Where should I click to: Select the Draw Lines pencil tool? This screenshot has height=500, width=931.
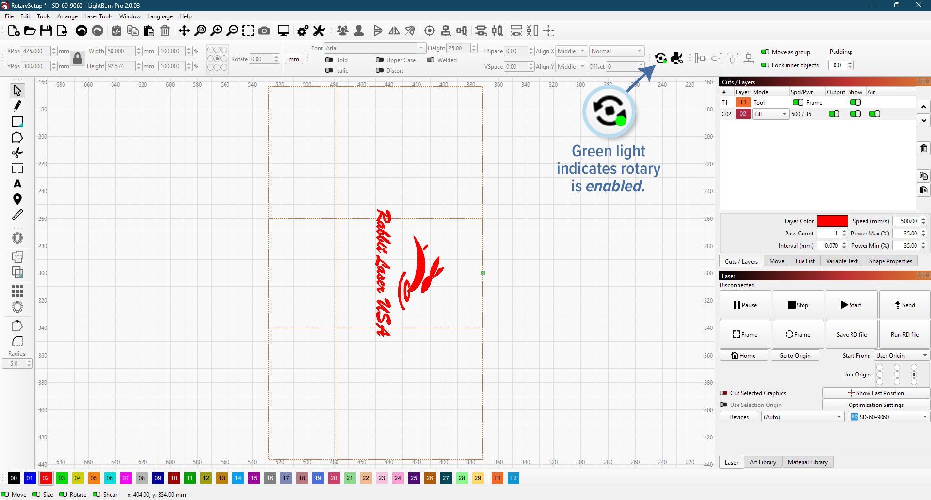(x=17, y=106)
